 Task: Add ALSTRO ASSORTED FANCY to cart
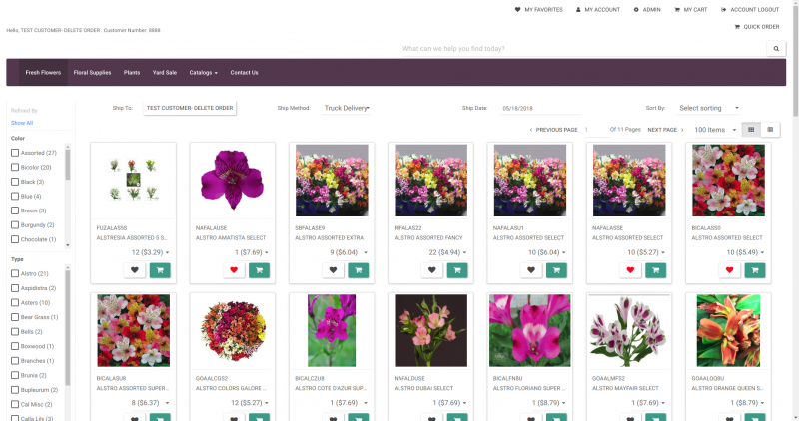point(457,270)
